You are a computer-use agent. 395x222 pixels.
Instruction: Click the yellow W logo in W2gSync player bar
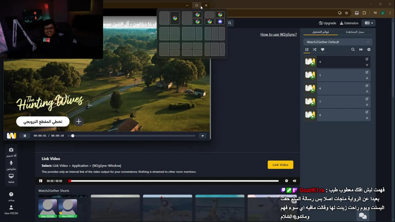click(11, 136)
